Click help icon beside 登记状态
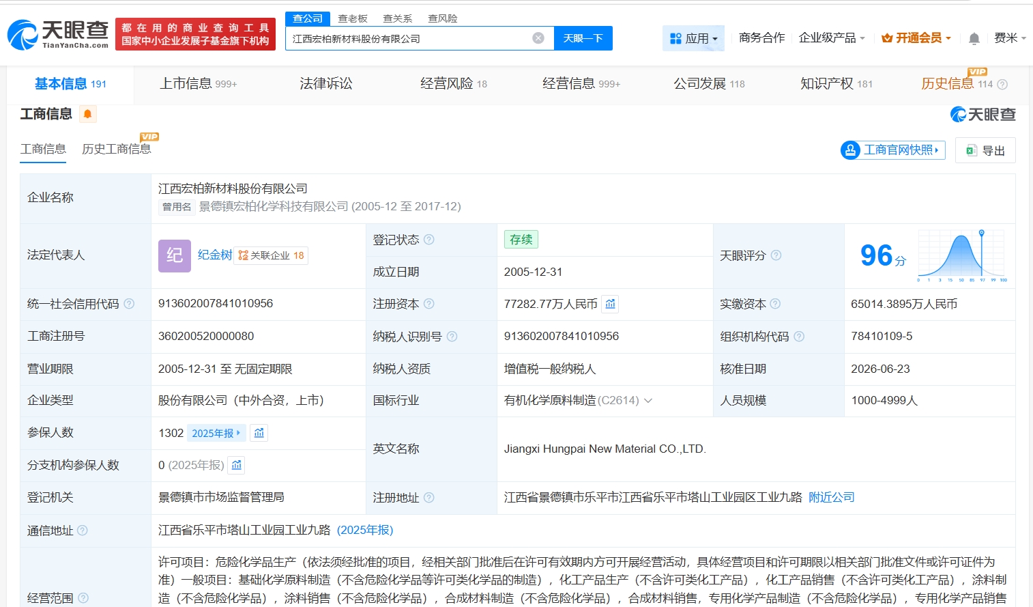Screen dimensions: 1033x607 [x=429, y=240]
